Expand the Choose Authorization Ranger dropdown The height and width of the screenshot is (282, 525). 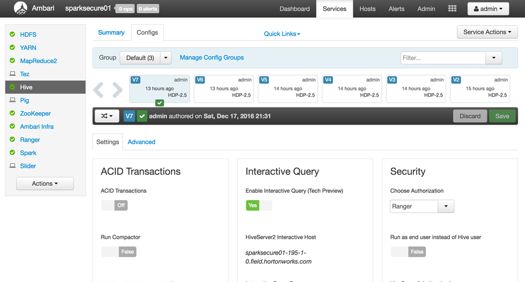click(446, 206)
